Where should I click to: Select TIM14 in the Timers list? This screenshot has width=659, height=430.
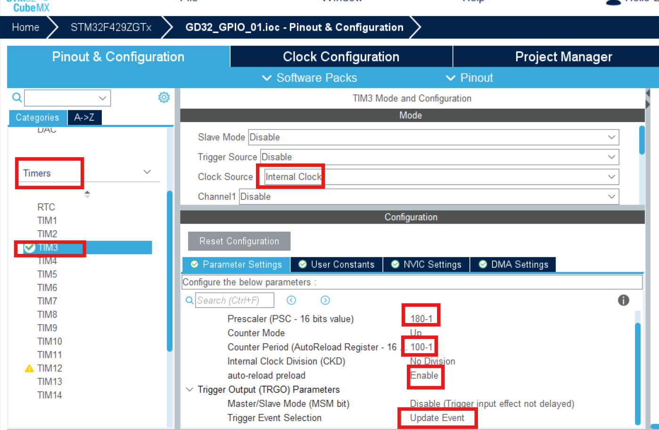point(49,395)
